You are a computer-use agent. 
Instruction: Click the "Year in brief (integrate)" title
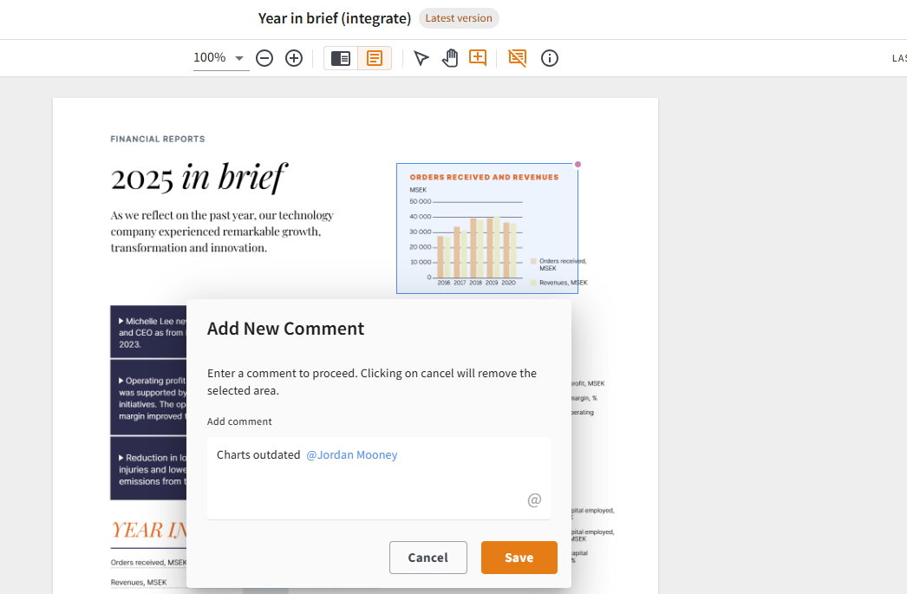click(x=335, y=18)
